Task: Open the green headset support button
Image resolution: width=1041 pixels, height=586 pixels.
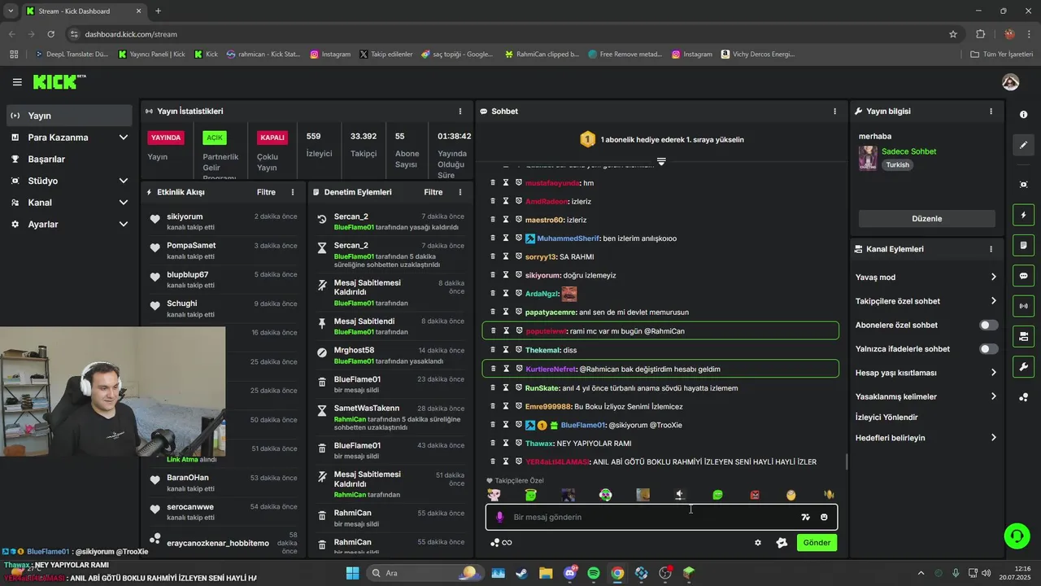Action: click(1017, 536)
